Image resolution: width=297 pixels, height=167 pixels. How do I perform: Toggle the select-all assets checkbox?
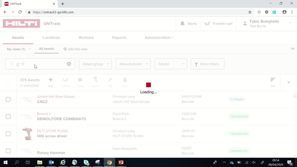[8, 83]
